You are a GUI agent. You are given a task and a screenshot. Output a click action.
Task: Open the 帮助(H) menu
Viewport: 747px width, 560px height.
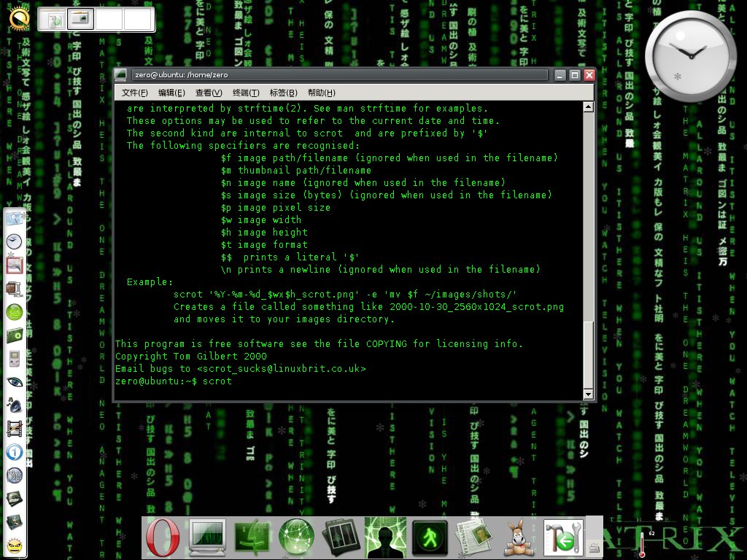[x=321, y=93]
